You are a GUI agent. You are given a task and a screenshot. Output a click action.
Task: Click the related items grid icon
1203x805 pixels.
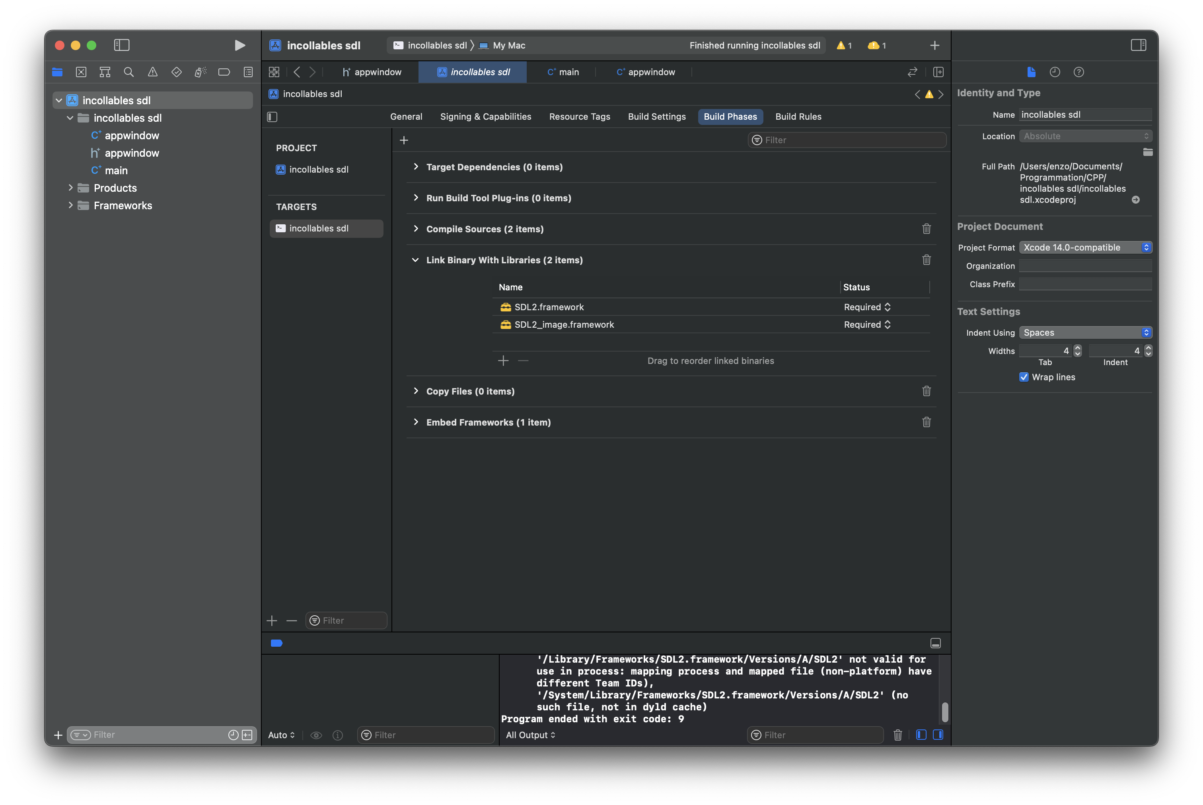[x=274, y=72]
